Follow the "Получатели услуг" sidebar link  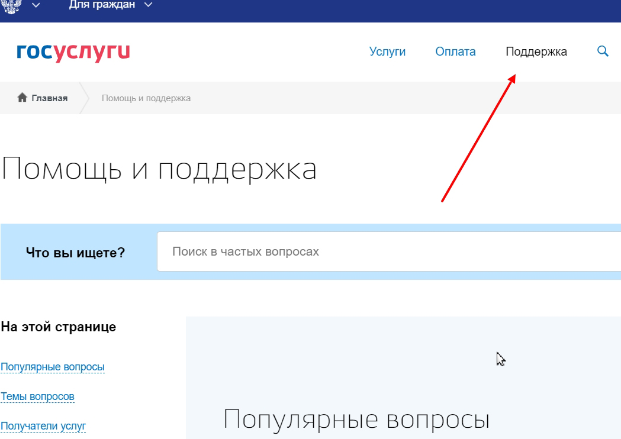[43, 426]
